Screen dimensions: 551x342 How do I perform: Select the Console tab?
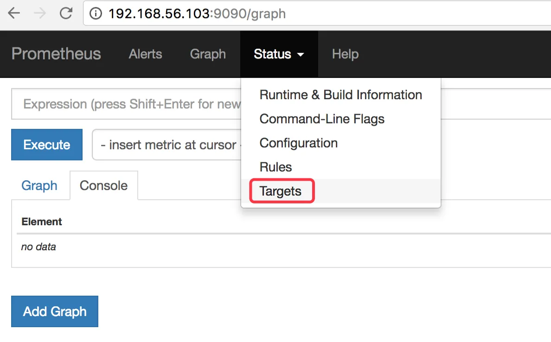coord(103,186)
